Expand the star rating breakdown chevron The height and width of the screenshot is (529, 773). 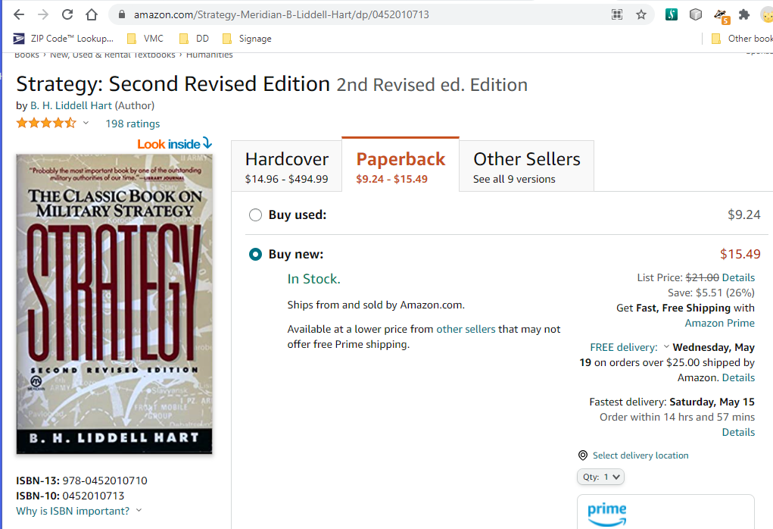(86, 123)
